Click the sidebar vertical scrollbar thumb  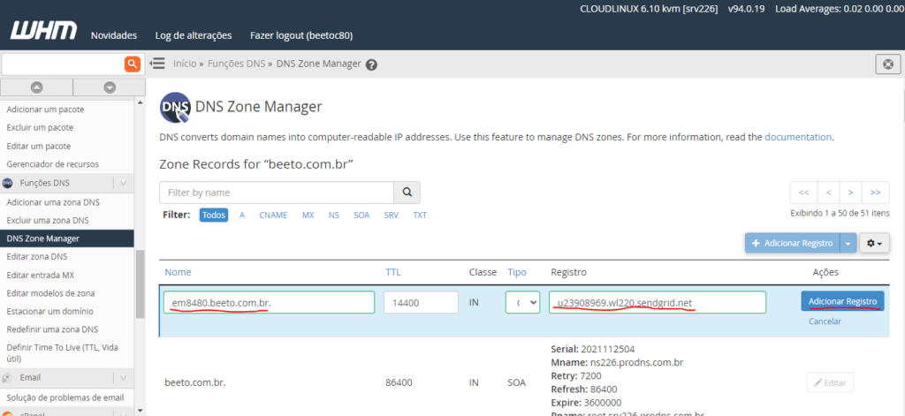pyautogui.click(x=139, y=284)
